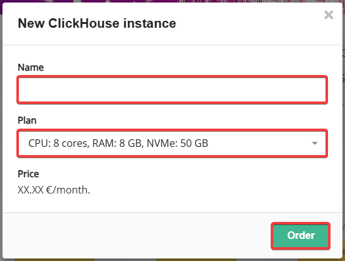345x261 pixels.
Task: Close the New ClickHouse instance dialog
Action: click(329, 15)
